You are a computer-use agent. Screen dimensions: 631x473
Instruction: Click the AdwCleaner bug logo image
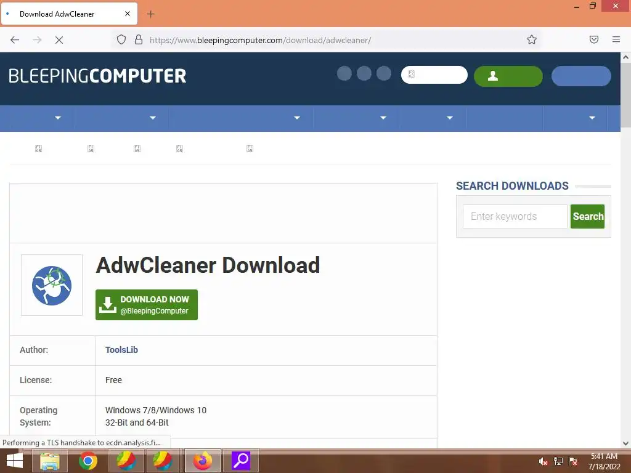(52, 285)
